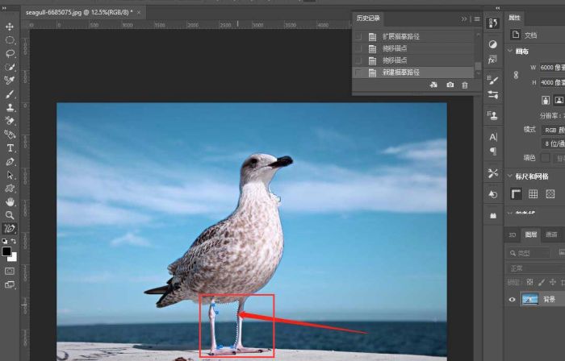Viewport: 565px width, 361px height.
Task: Switch to the 3D panel tab
Action: (x=511, y=235)
